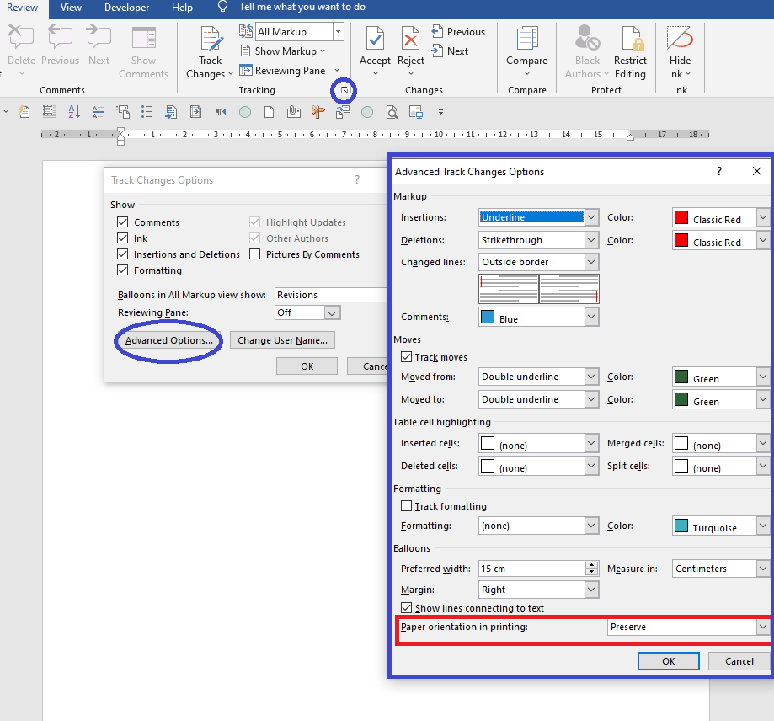Viewport: 774px width, 721px height.
Task: Click Next comment icon in Comments group
Action: [99, 37]
